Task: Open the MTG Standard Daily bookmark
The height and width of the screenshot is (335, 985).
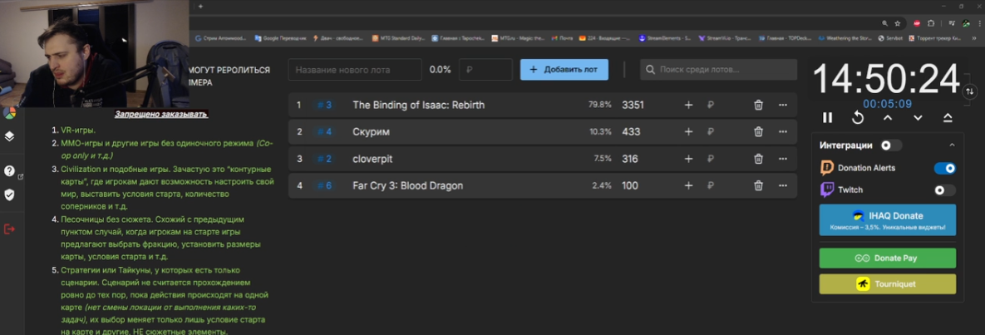Action: [x=399, y=38]
